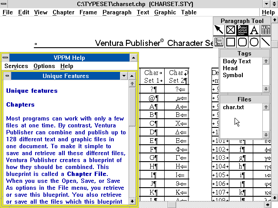Select the Paragraph tagging tool
Viewport: 278px width, 208px height.
[242, 30]
